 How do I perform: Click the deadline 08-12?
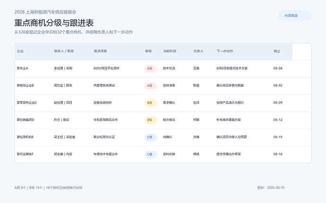278,120
